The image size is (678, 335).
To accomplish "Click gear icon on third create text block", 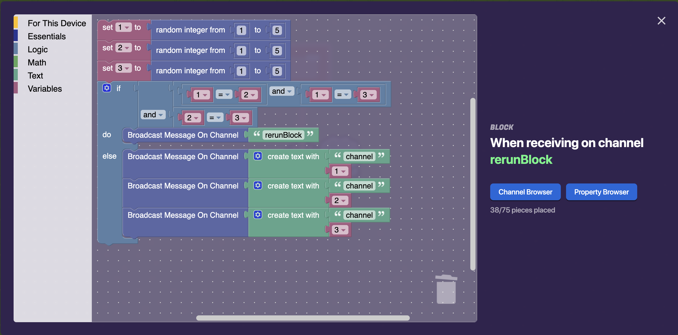I will [x=258, y=215].
